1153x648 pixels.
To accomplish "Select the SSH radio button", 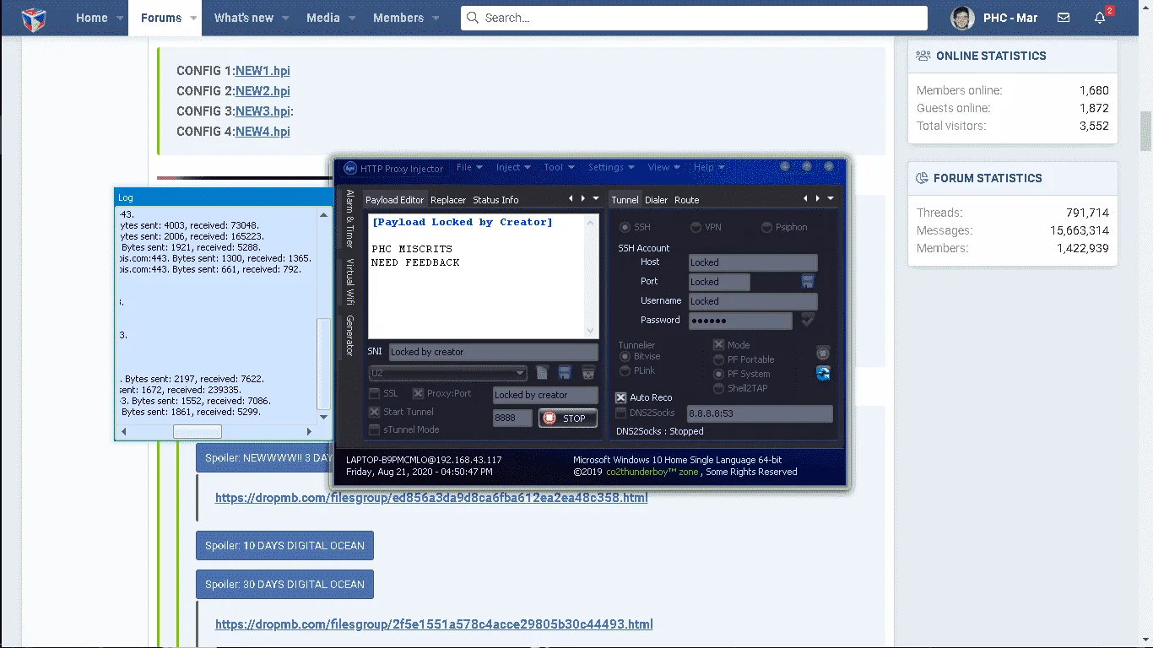I will pyautogui.click(x=625, y=227).
